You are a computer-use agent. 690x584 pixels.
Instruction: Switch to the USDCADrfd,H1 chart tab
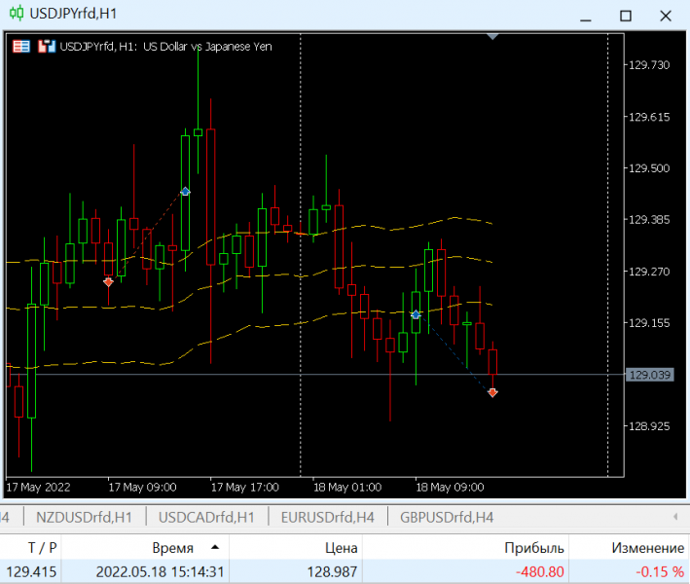(x=206, y=517)
